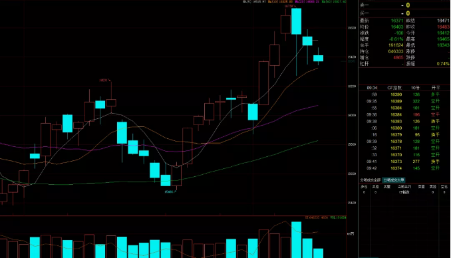Select the highlighted 分笔成交大单 tab
The image size is (451, 258).
394,180
